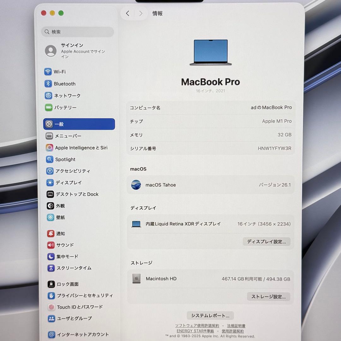
Task: Open Apple Intelligence と Siri icon
Action: point(49,148)
